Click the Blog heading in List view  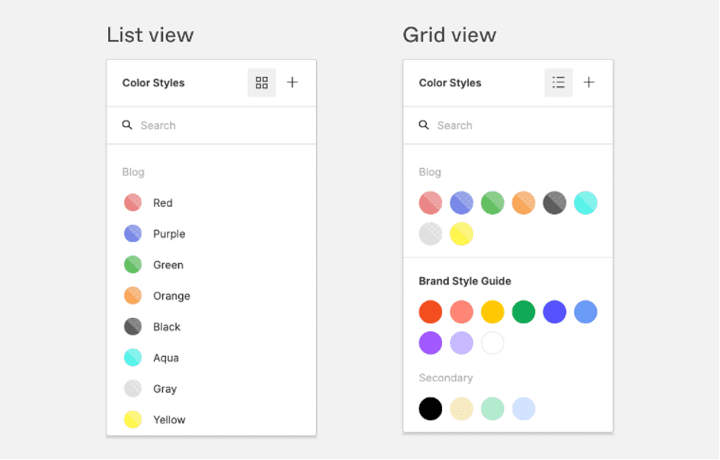tap(133, 172)
